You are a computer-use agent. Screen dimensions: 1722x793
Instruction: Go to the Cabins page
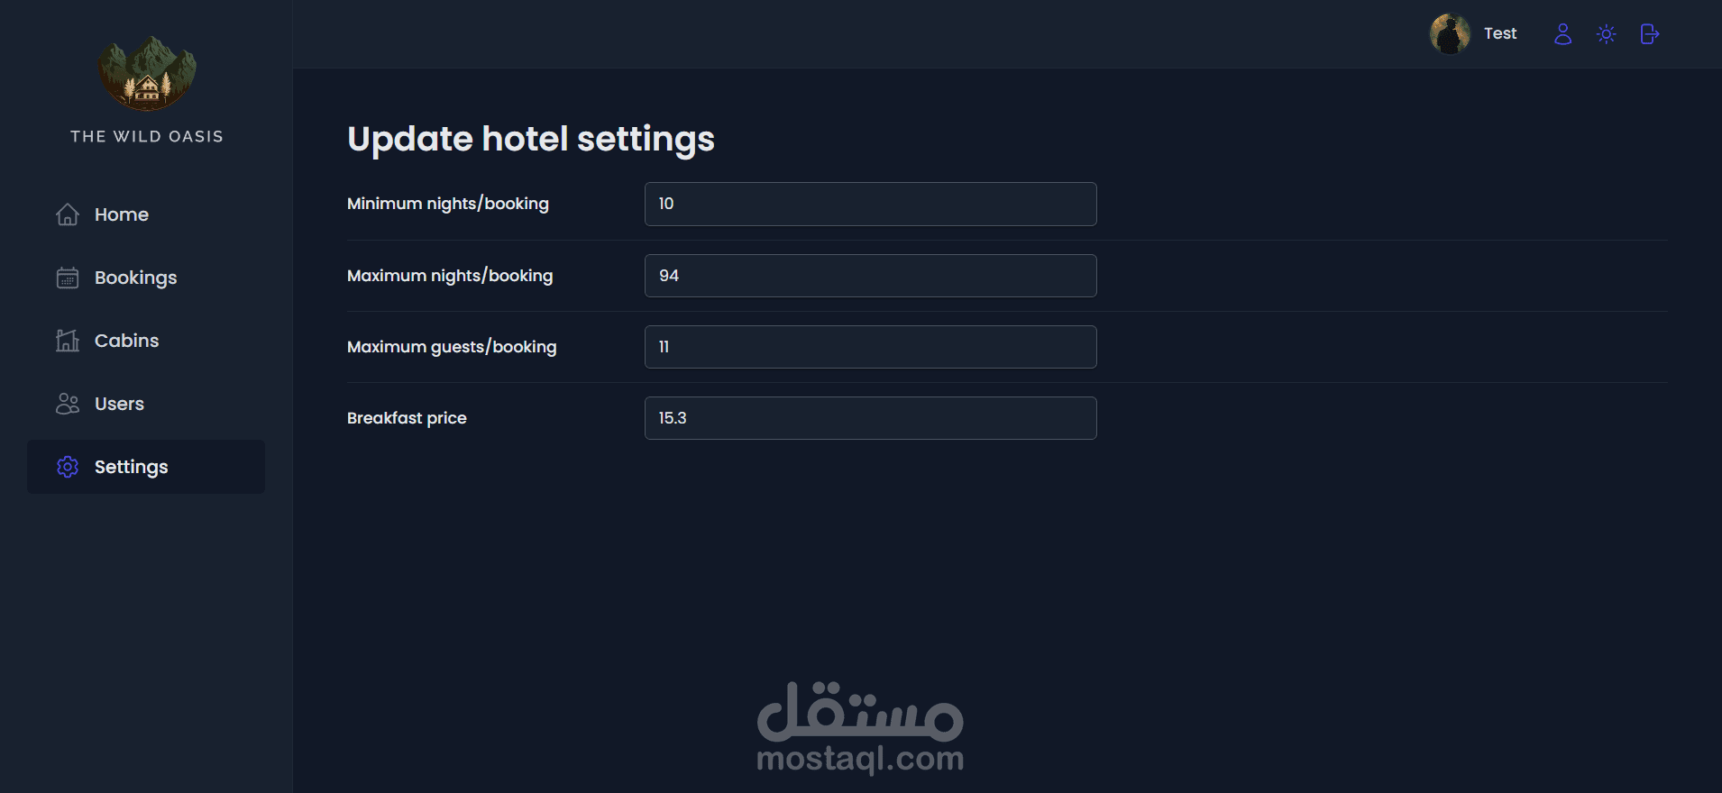click(126, 341)
